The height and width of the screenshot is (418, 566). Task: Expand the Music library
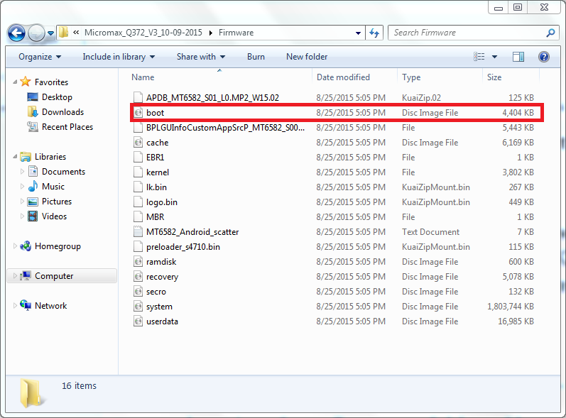click(x=22, y=187)
